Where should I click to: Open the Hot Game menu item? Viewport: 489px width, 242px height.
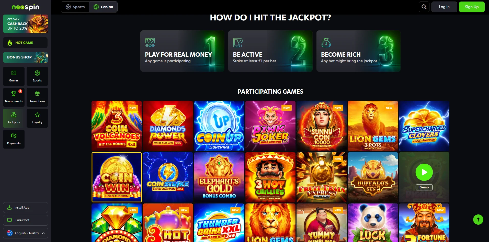[25, 43]
